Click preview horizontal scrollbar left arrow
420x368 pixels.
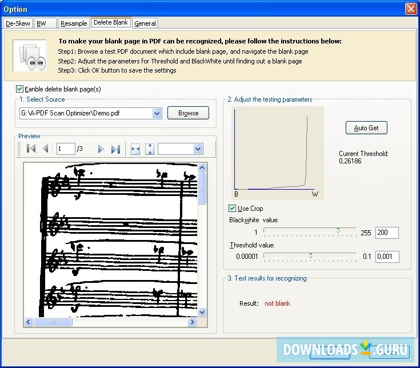pyautogui.click(x=29, y=322)
